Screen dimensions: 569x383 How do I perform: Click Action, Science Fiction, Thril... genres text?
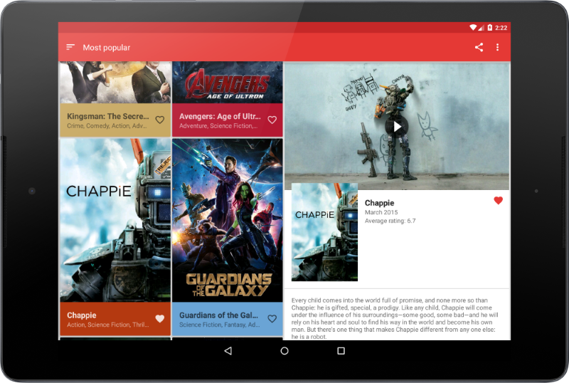click(x=108, y=325)
